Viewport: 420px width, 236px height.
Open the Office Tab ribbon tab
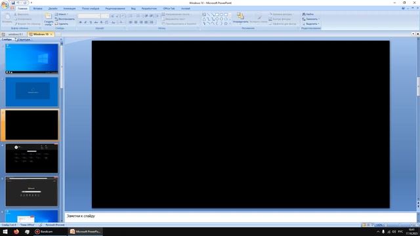click(169, 9)
